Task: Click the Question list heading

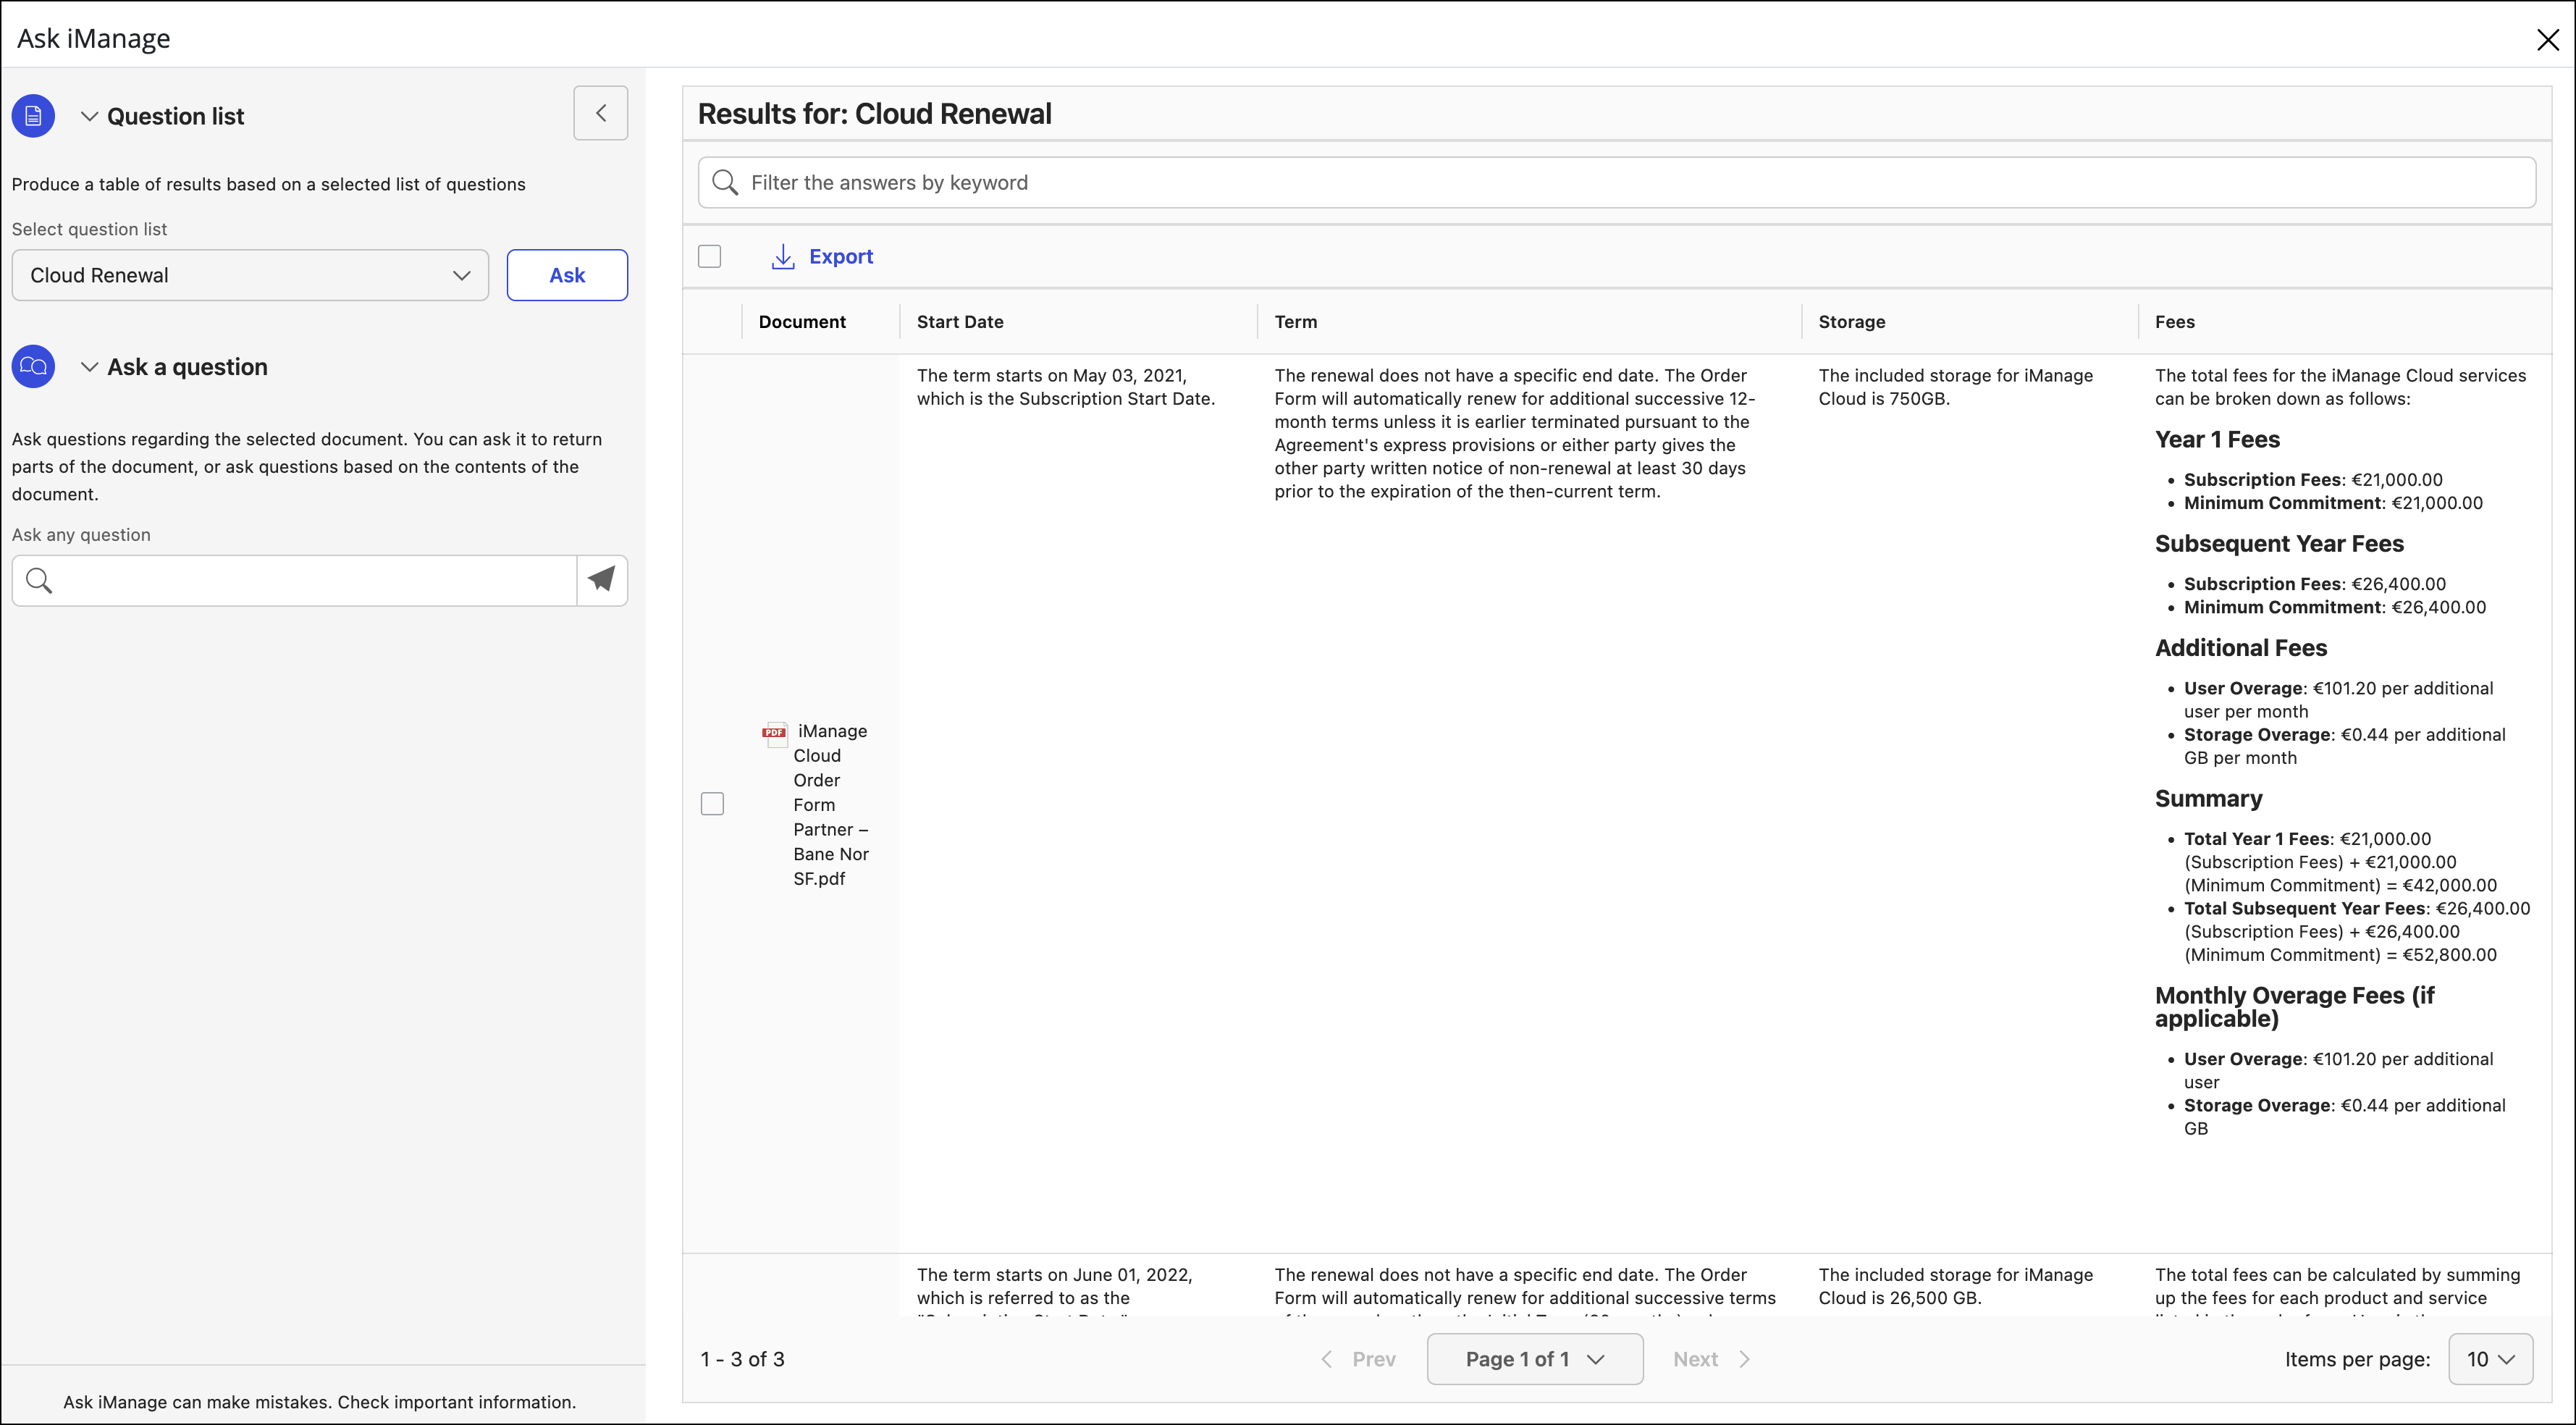Action: [176, 116]
